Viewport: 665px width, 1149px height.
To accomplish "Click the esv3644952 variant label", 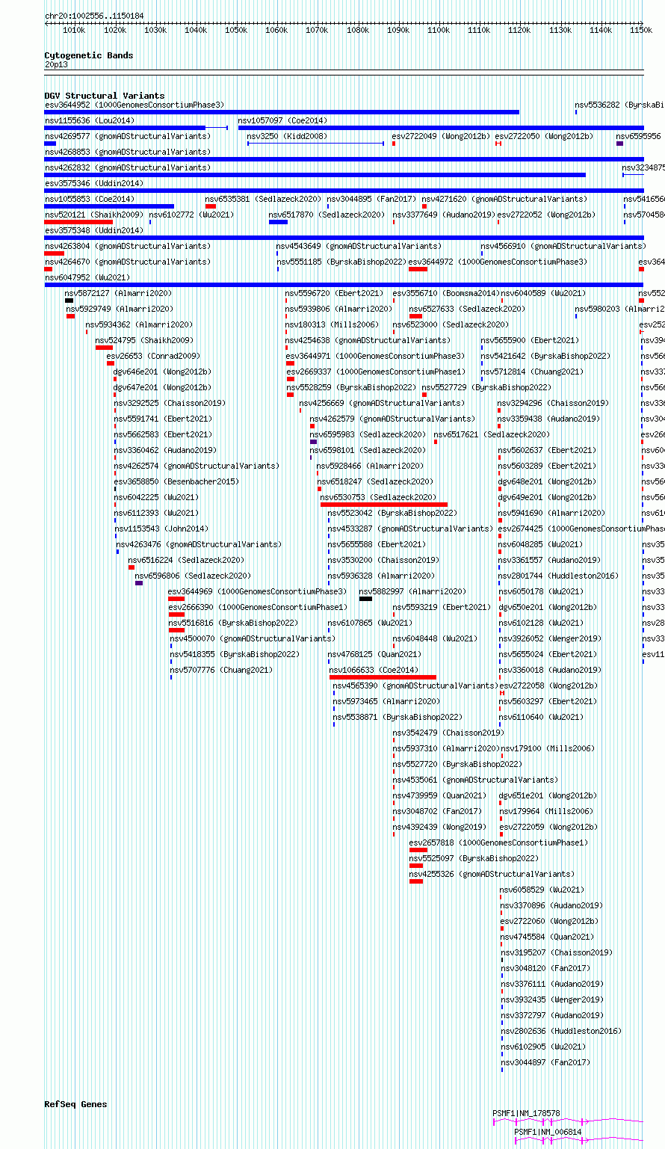I will (x=134, y=105).
